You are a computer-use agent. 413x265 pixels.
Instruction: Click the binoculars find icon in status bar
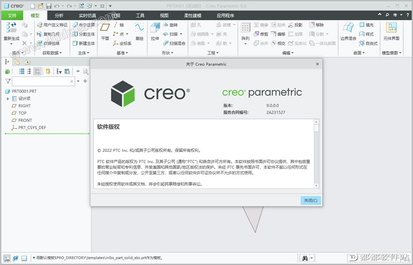pyautogui.click(x=305, y=258)
